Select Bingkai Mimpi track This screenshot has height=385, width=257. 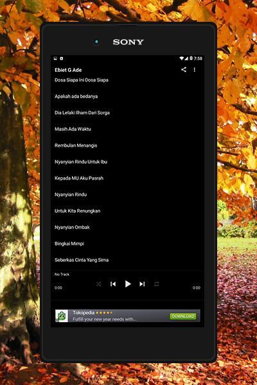point(127,244)
